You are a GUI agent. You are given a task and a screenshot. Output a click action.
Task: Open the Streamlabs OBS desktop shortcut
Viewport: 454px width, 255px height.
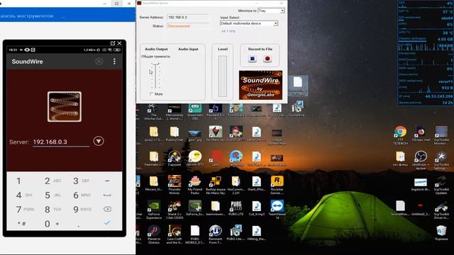pos(195,112)
